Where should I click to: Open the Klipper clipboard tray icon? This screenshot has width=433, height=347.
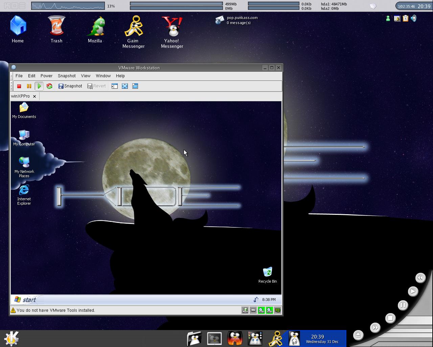point(405,19)
